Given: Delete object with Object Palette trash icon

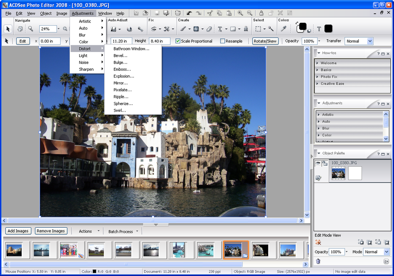Looking at the screenshot, I should 318,262.
